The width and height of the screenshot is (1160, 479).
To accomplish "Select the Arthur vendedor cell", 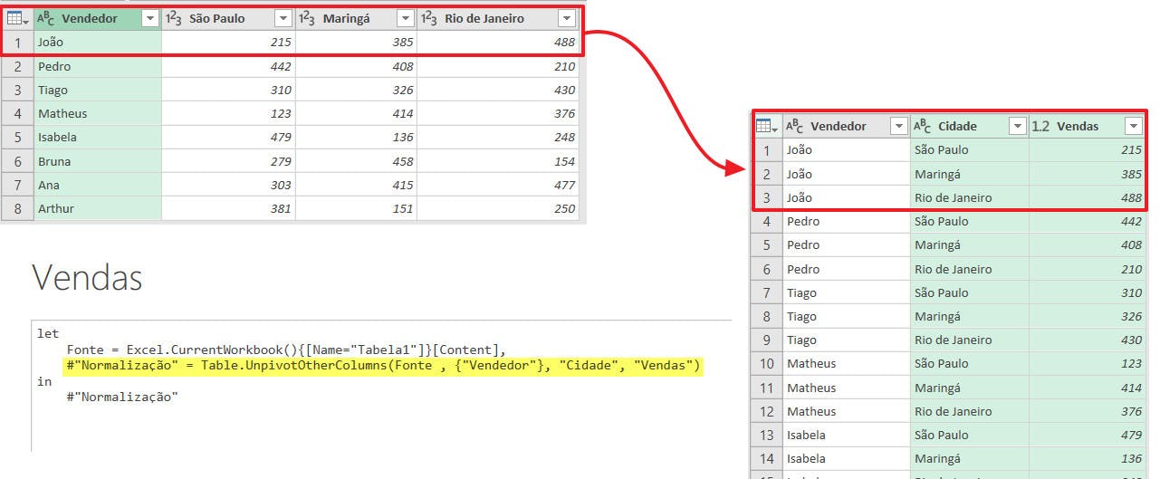I will pyautogui.click(x=98, y=209).
